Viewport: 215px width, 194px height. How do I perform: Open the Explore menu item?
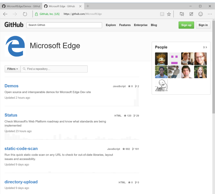(x=111, y=25)
